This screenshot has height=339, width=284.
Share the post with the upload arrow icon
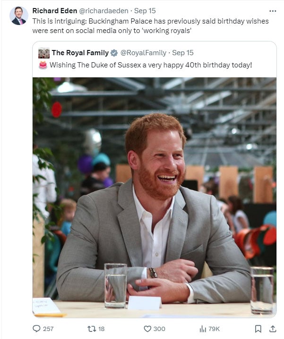(x=272, y=329)
